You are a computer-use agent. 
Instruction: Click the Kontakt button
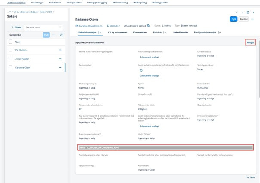(244, 19)
